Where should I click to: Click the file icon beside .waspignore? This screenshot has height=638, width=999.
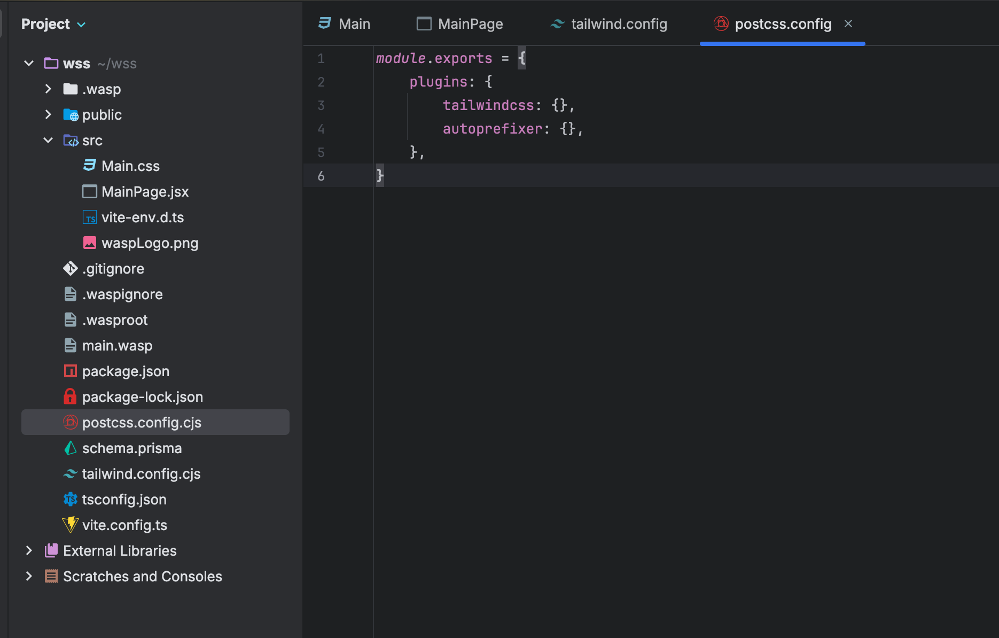[71, 294]
